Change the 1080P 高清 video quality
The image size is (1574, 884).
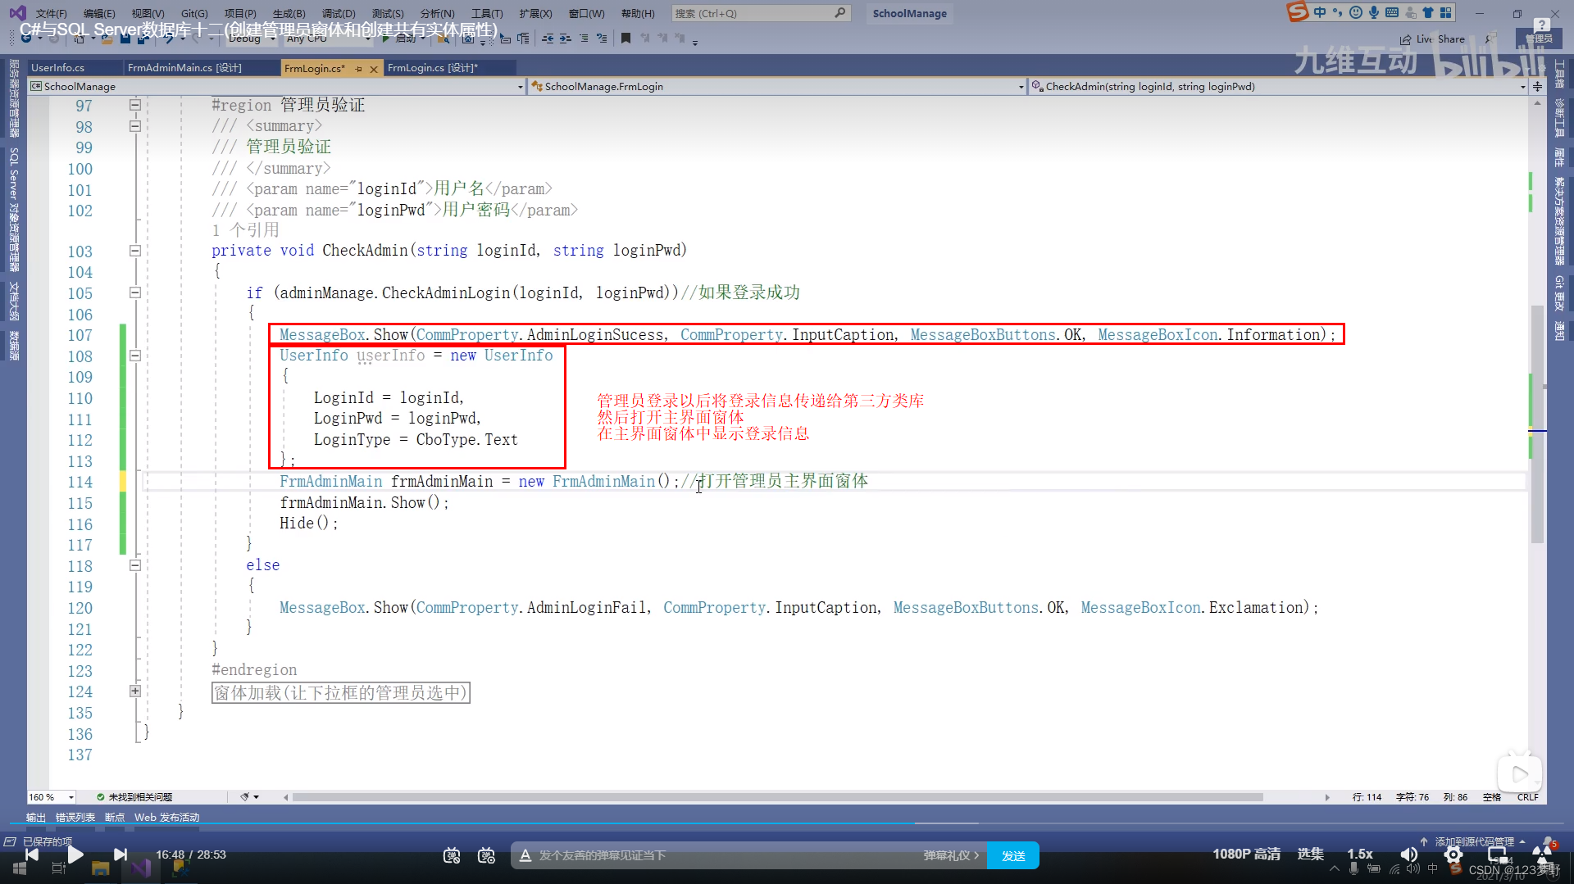coord(1246,855)
